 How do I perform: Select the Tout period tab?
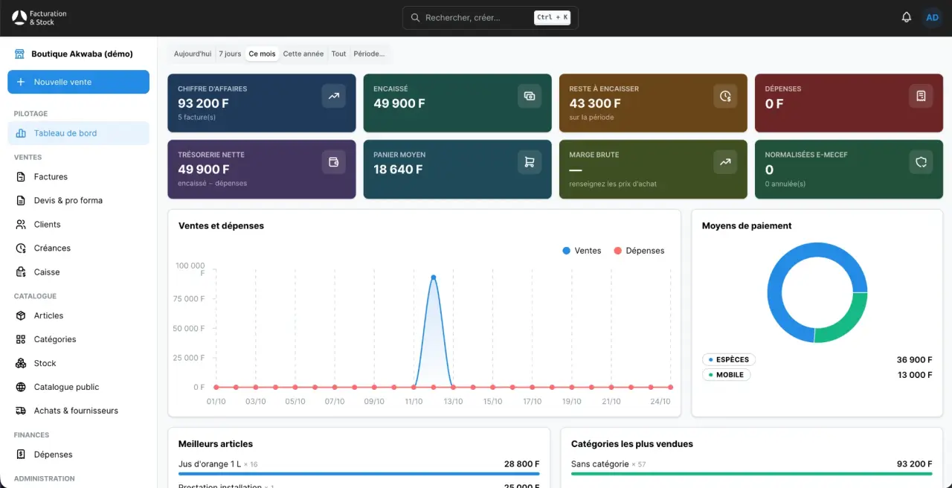point(338,54)
